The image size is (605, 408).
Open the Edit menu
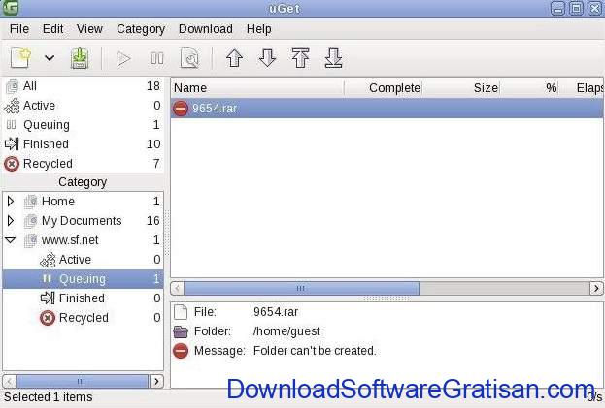click(52, 29)
